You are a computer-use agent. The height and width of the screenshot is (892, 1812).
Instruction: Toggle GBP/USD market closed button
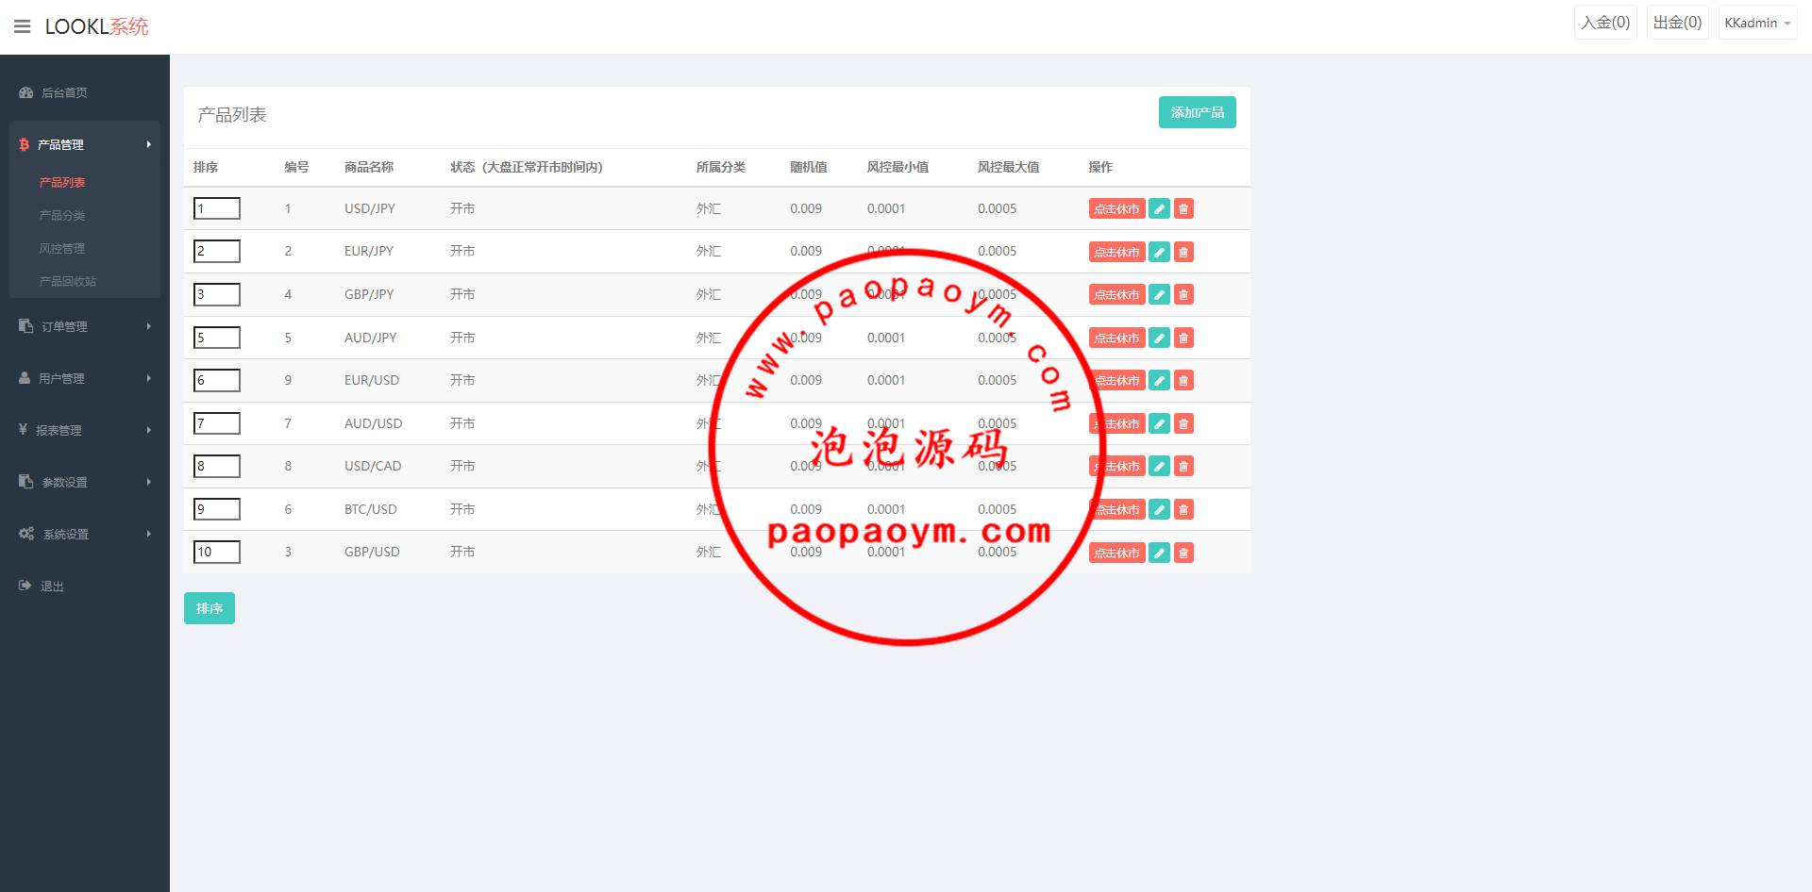tap(1116, 553)
